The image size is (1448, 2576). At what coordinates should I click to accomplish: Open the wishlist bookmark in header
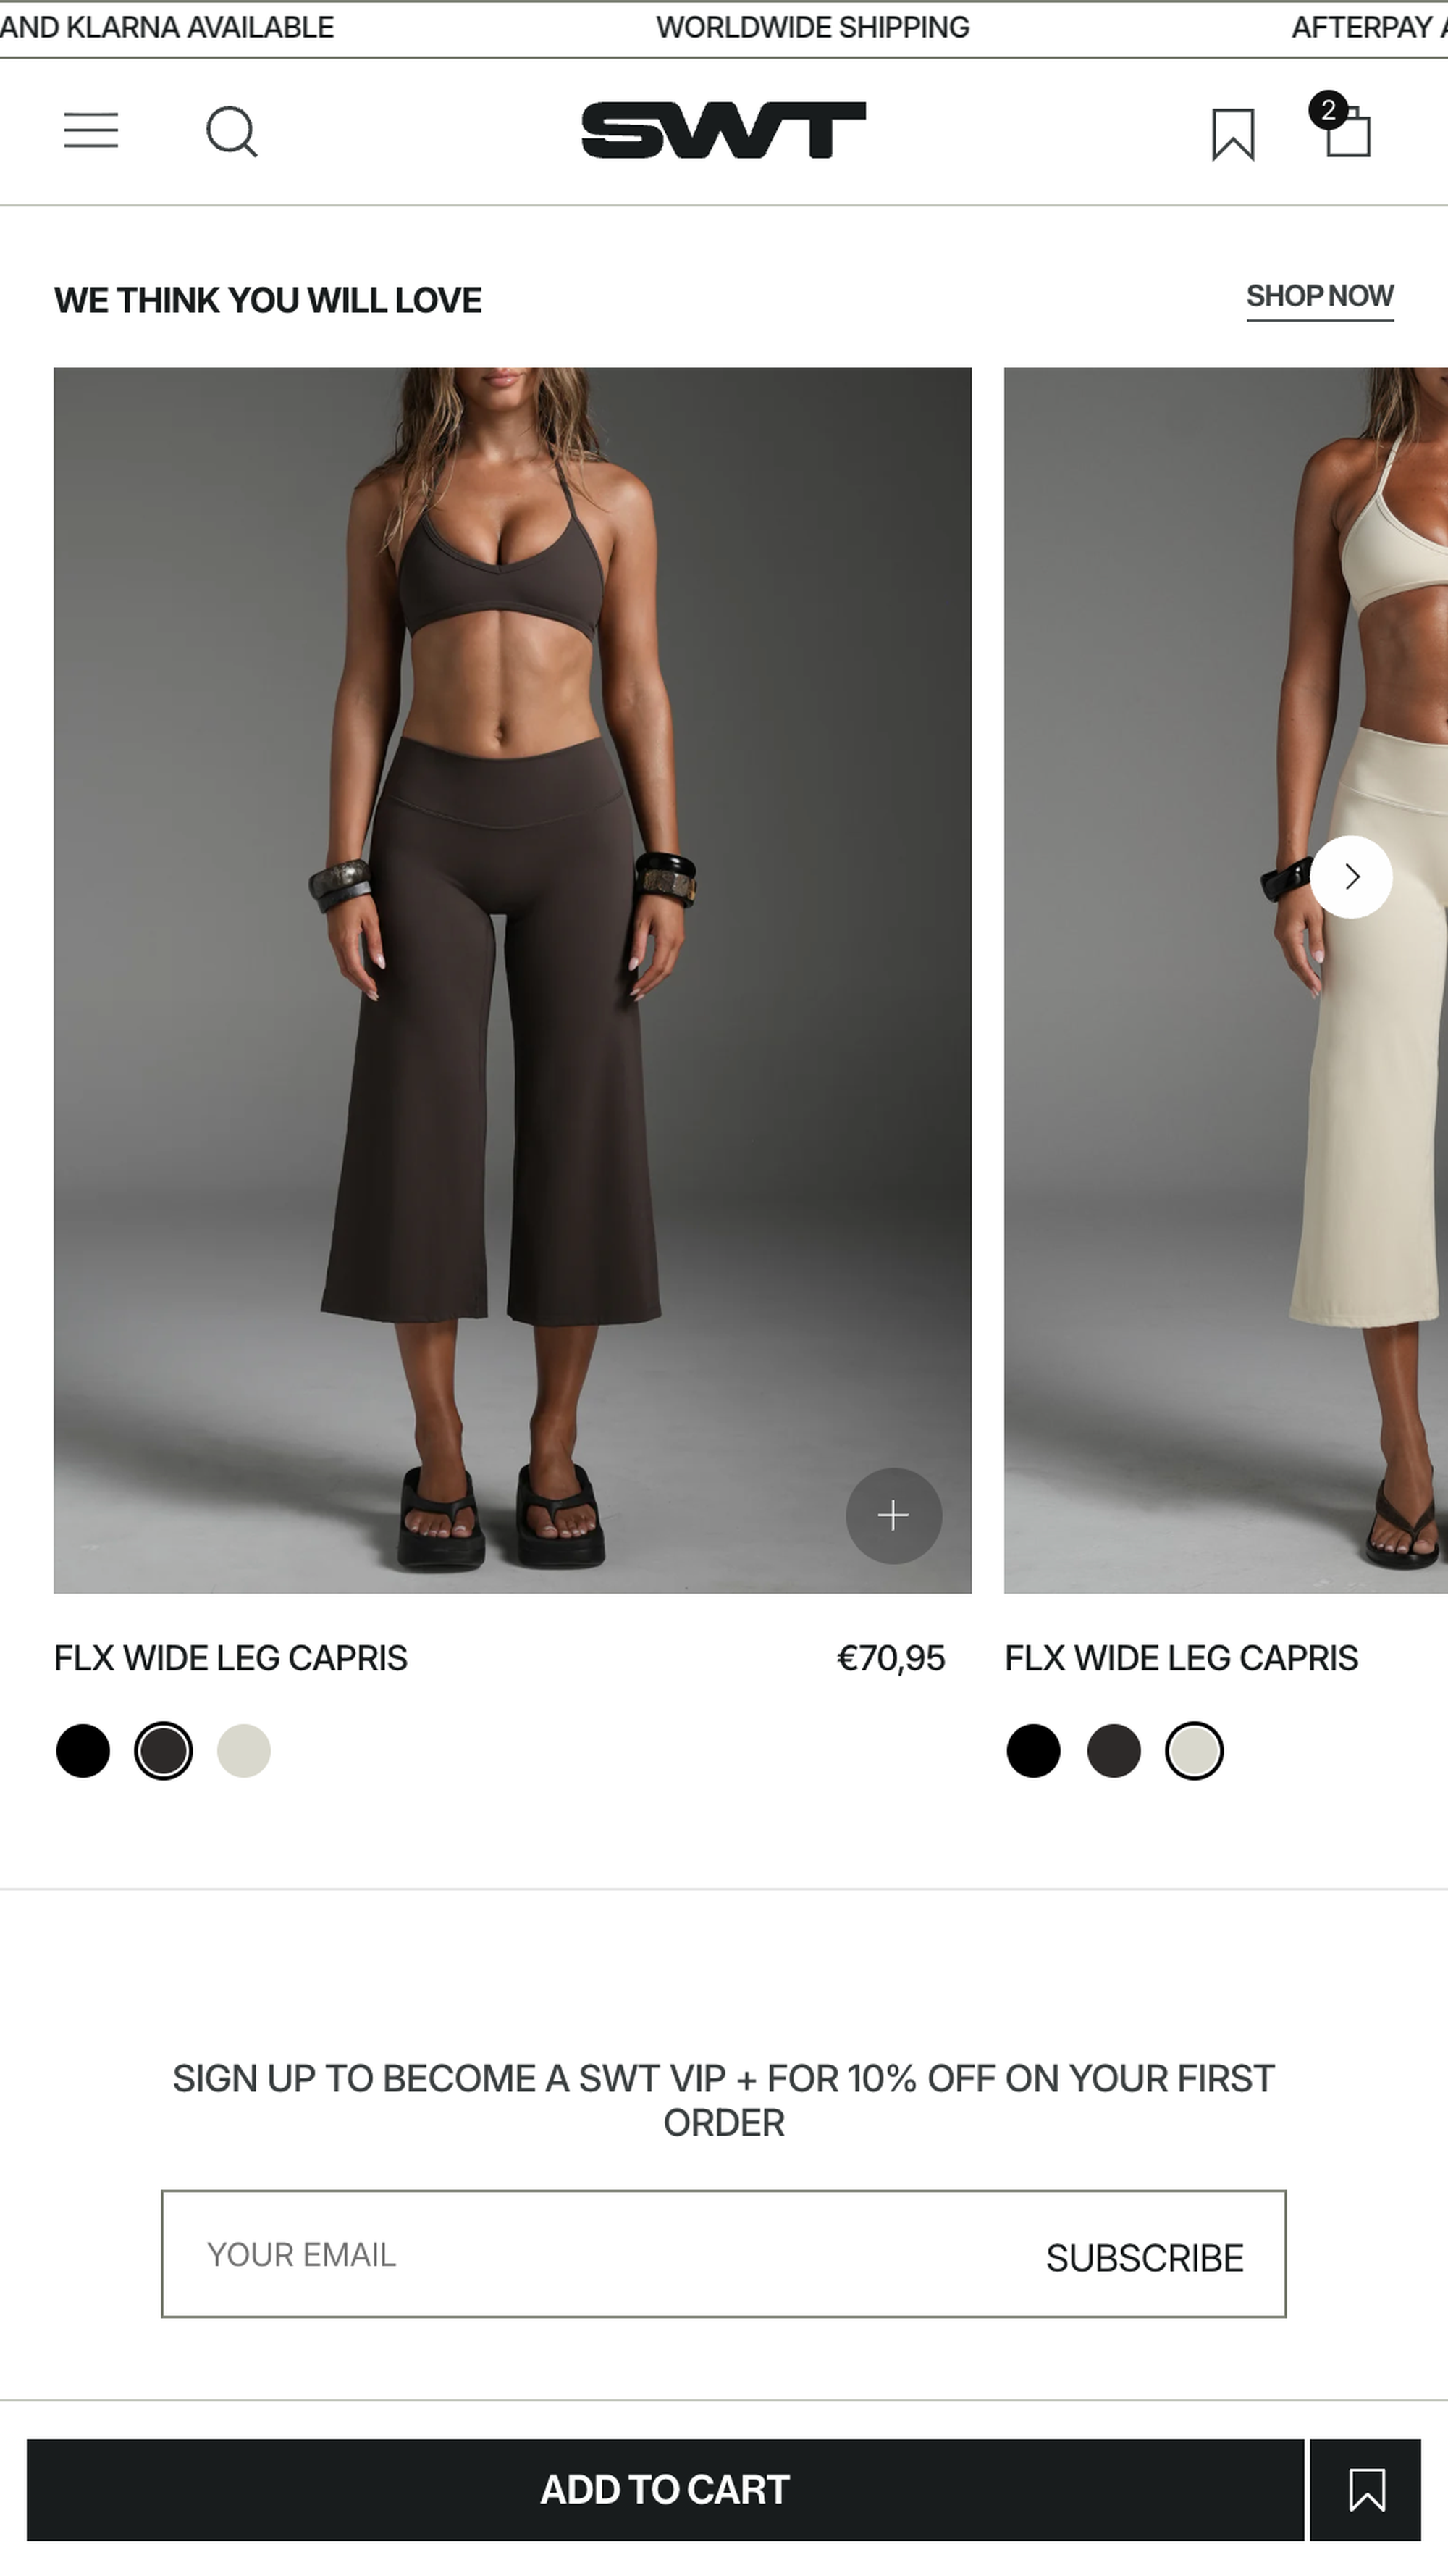pos(1232,134)
